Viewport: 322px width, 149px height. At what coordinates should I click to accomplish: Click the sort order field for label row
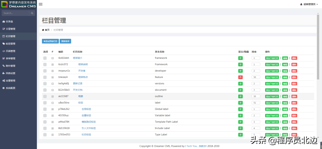(x=256, y=103)
